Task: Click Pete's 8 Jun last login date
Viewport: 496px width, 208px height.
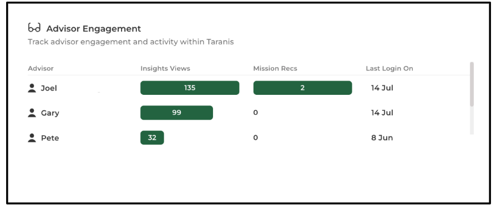Action: click(382, 138)
